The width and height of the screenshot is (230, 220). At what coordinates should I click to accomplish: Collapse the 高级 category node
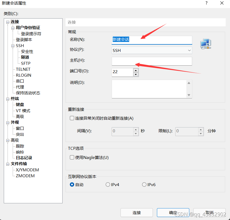click(x=8, y=141)
